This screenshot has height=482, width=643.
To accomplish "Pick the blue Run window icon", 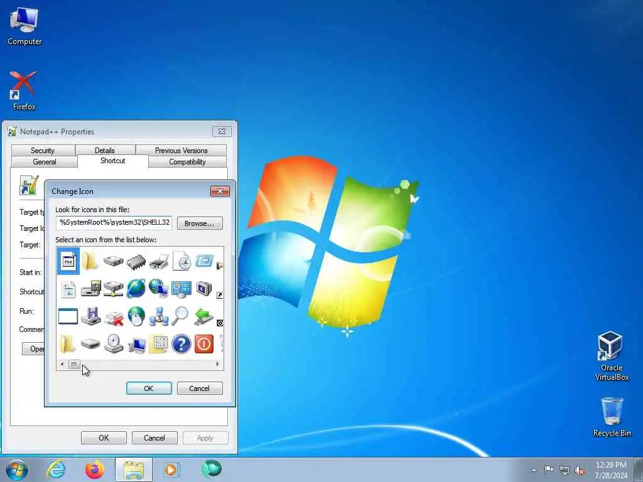I will 204,260.
